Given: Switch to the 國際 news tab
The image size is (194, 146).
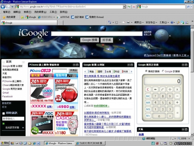Looking at the screenshot, I should tap(100, 71).
